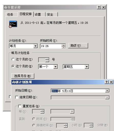Click help icon on 命令提示符 title bar
Image resolution: width=114 pixels, height=131 pixels.
(99, 7)
